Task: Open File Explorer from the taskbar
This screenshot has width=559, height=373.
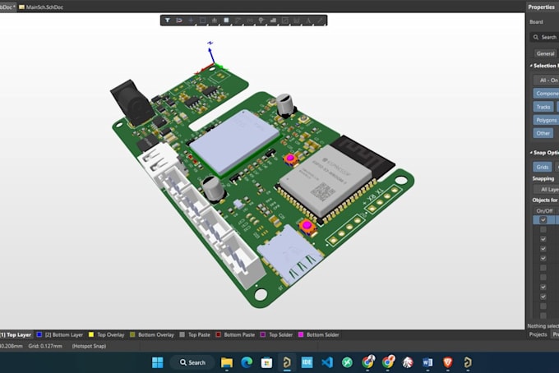Action: [227, 362]
